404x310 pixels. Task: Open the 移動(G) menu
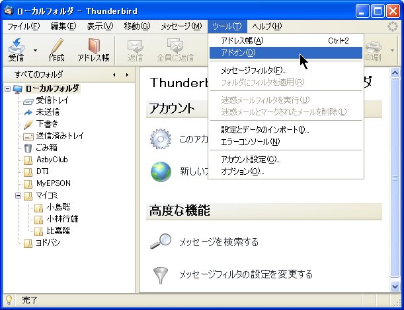(x=137, y=26)
